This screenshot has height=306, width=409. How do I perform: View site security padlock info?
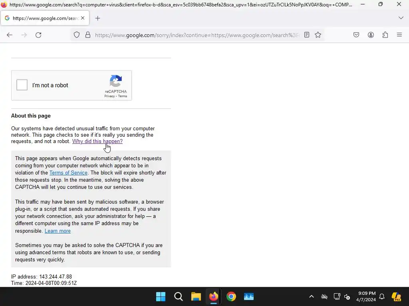88,35
